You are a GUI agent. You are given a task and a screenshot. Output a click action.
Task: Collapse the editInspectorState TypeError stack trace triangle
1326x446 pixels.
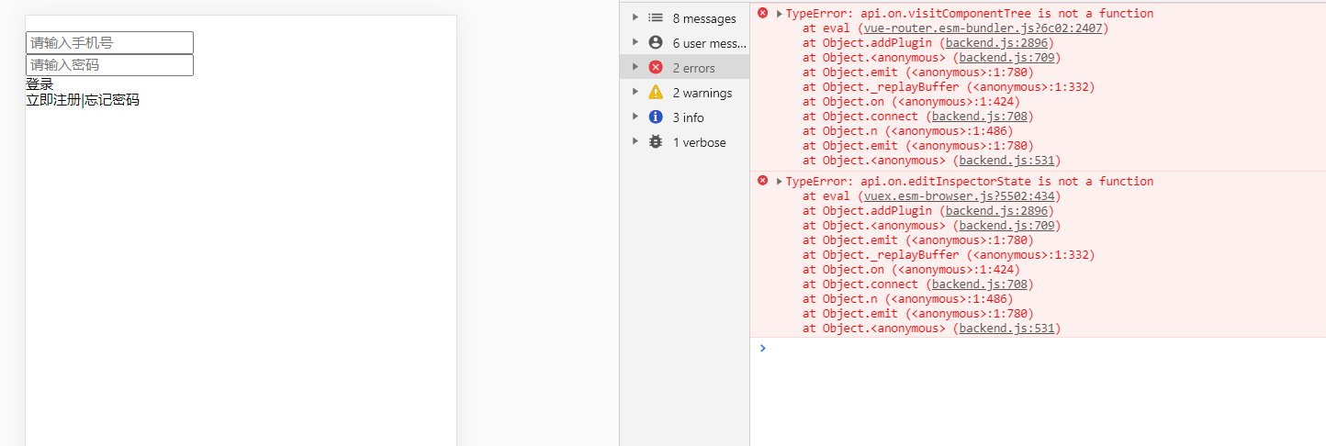(x=780, y=182)
